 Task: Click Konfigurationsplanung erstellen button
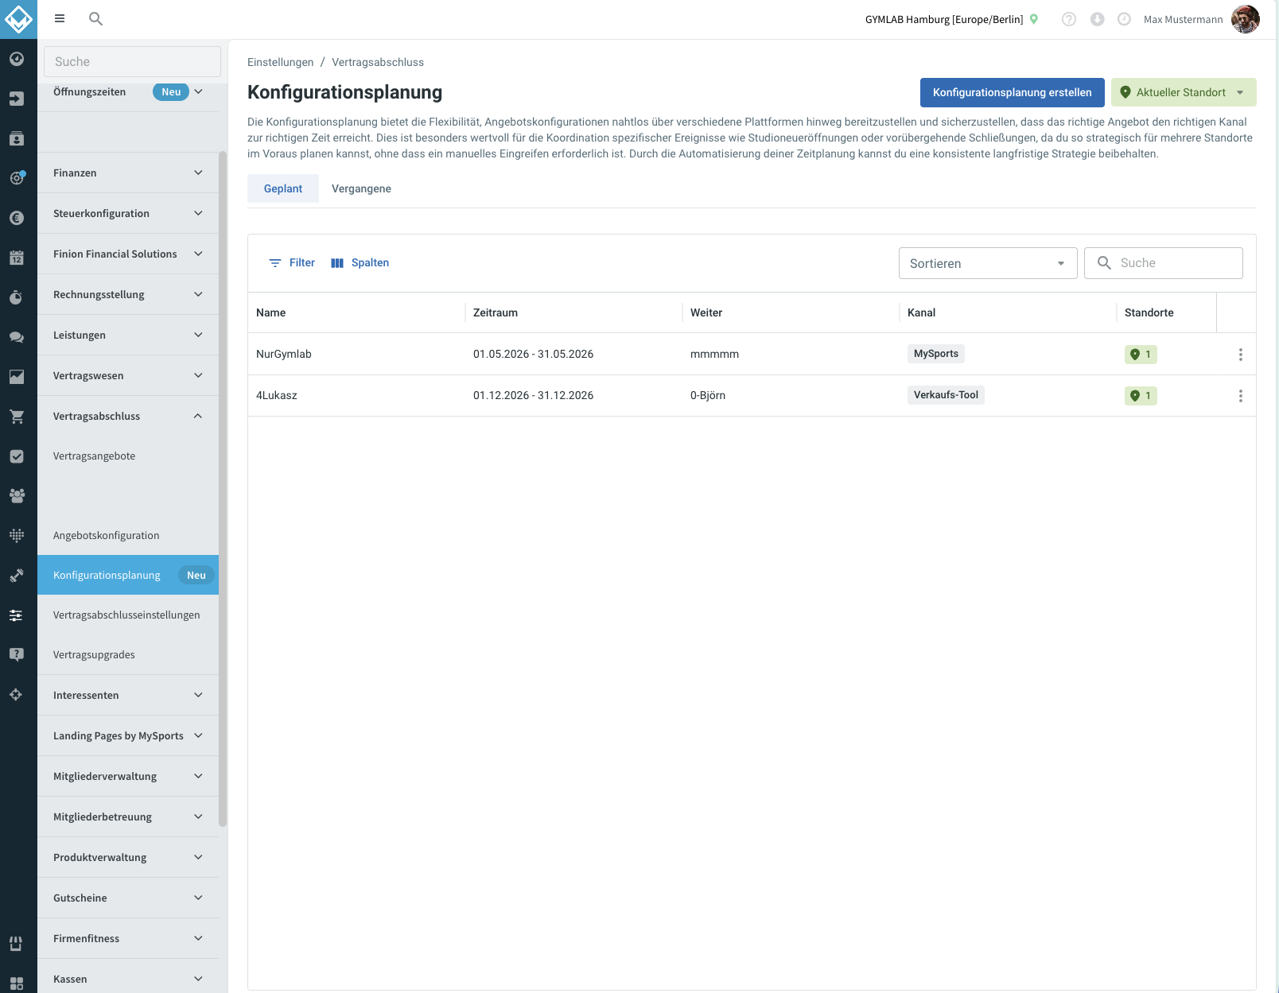tap(1013, 92)
